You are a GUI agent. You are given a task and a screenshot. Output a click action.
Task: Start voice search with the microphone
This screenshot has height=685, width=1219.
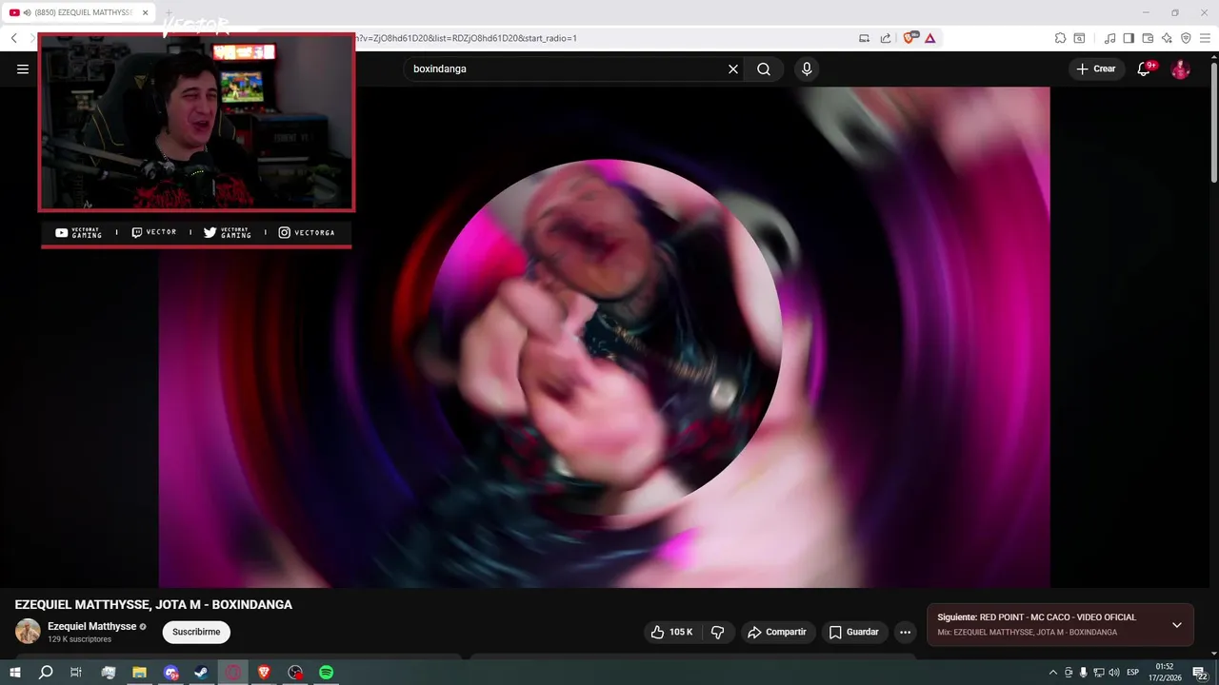[807, 69]
